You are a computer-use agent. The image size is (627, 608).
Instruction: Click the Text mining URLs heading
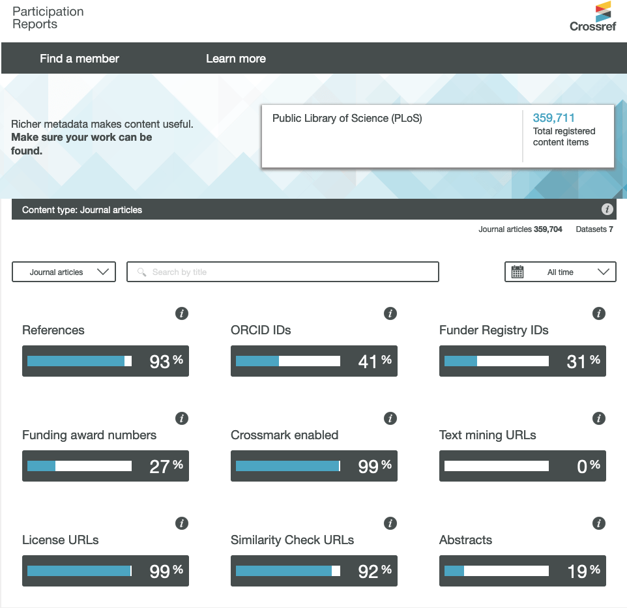pos(488,435)
